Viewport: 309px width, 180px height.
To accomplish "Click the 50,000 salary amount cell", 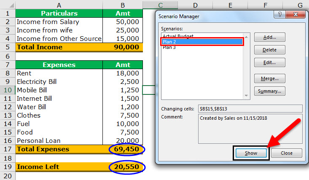I will [123, 21].
